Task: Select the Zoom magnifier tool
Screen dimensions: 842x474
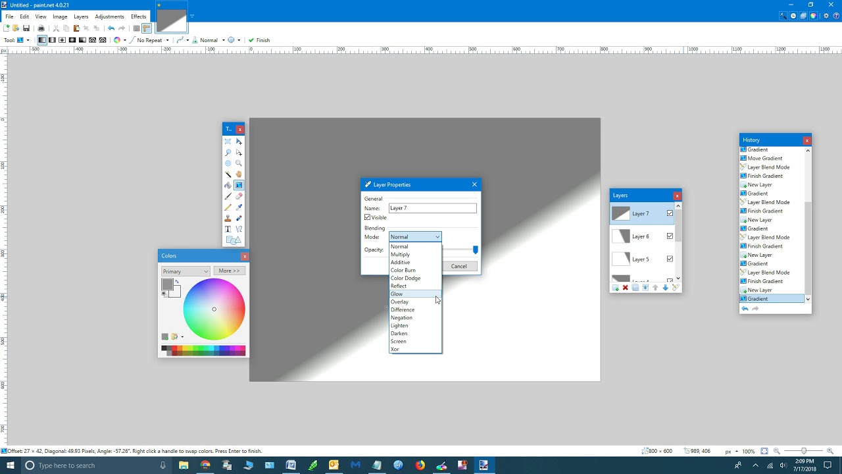Action: point(239,163)
